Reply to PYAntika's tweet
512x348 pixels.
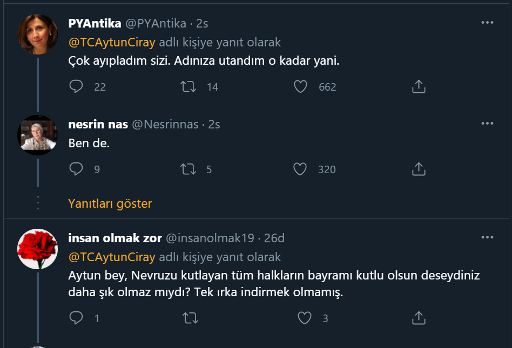(x=76, y=86)
